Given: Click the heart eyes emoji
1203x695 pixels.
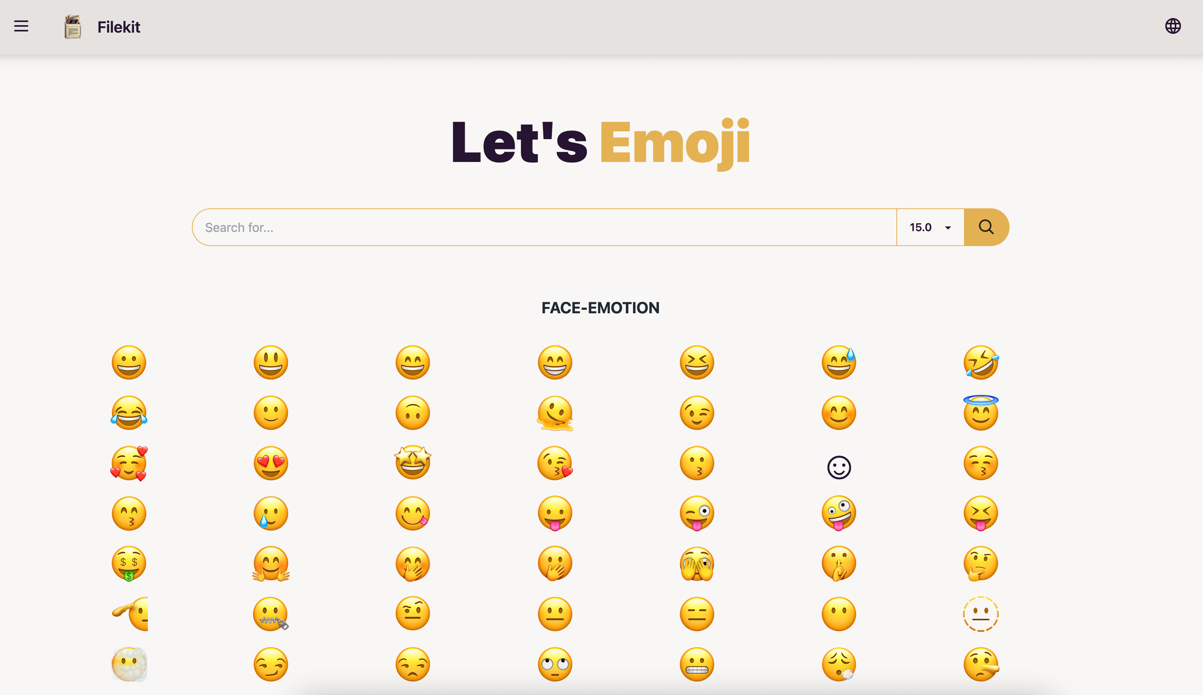Looking at the screenshot, I should coord(270,463).
